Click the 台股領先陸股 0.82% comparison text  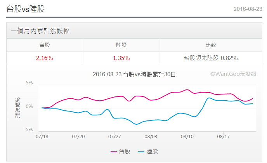(x=211, y=58)
